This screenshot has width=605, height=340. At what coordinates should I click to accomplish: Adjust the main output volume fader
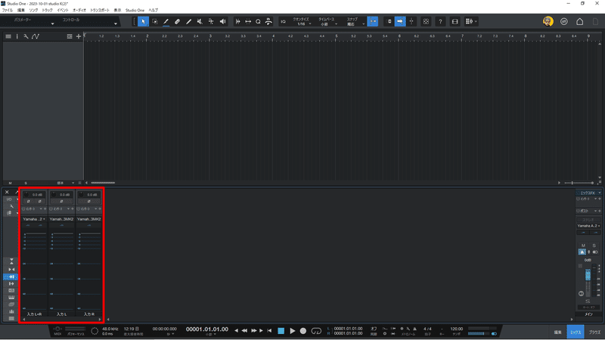pos(588,274)
